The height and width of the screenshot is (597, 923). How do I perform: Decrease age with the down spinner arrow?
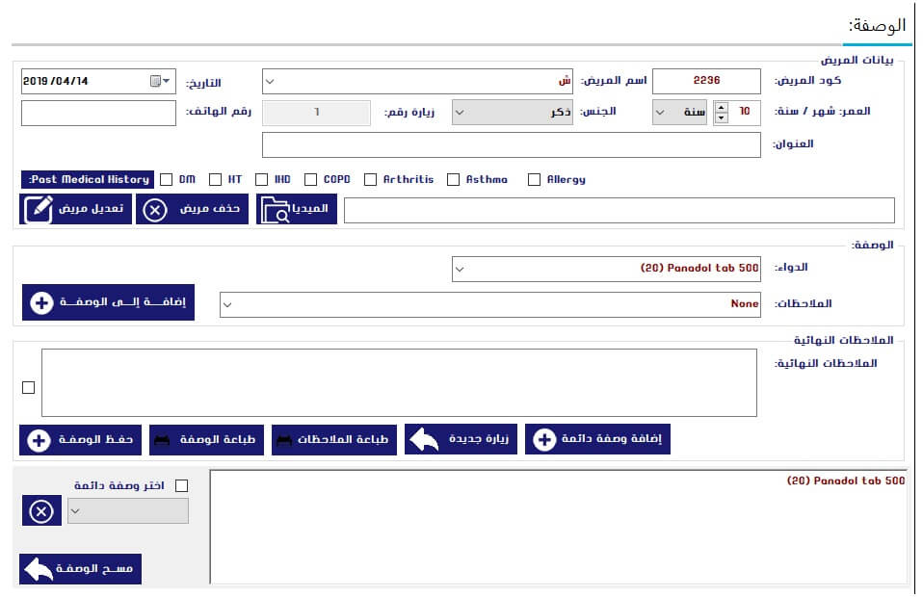721,118
